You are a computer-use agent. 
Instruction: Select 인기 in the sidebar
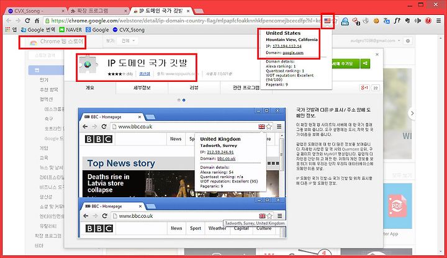(44, 80)
